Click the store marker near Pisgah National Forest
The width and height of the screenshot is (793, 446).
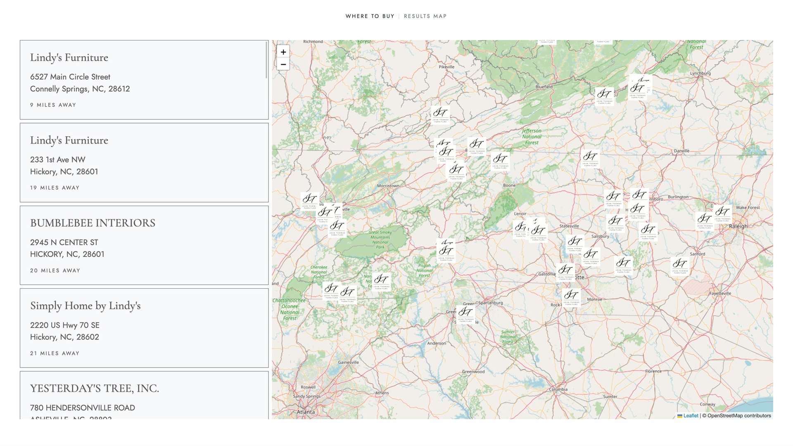[446, 253]
